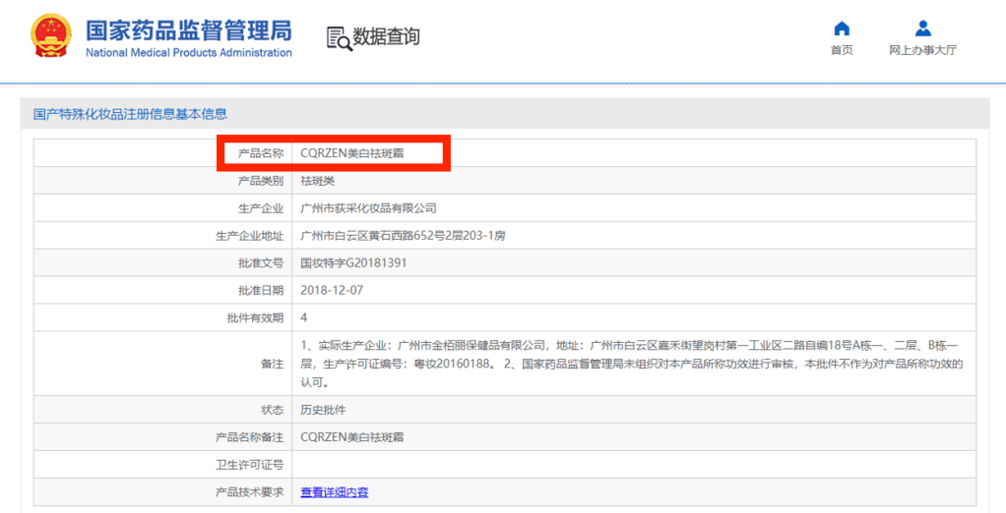The height and width of the screenshot is (513, 1006).
Task: Click the 产品类别 label
Action: click(261, 181)
